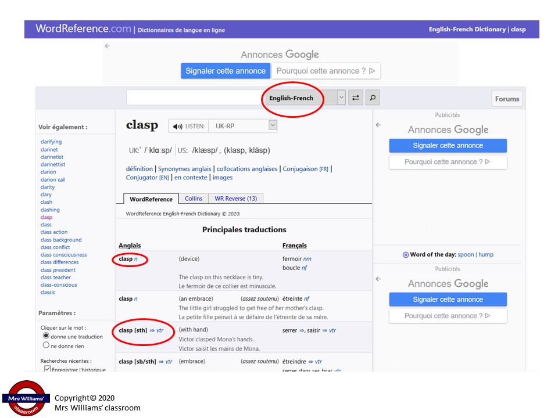Screen dimensions: 558x418
Task: Play pronunciation with the Listen speaker icon
Action: 178,126
